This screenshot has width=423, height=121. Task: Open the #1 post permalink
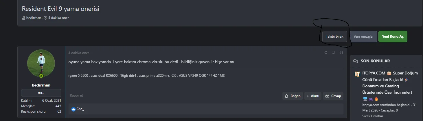[341, 53]
